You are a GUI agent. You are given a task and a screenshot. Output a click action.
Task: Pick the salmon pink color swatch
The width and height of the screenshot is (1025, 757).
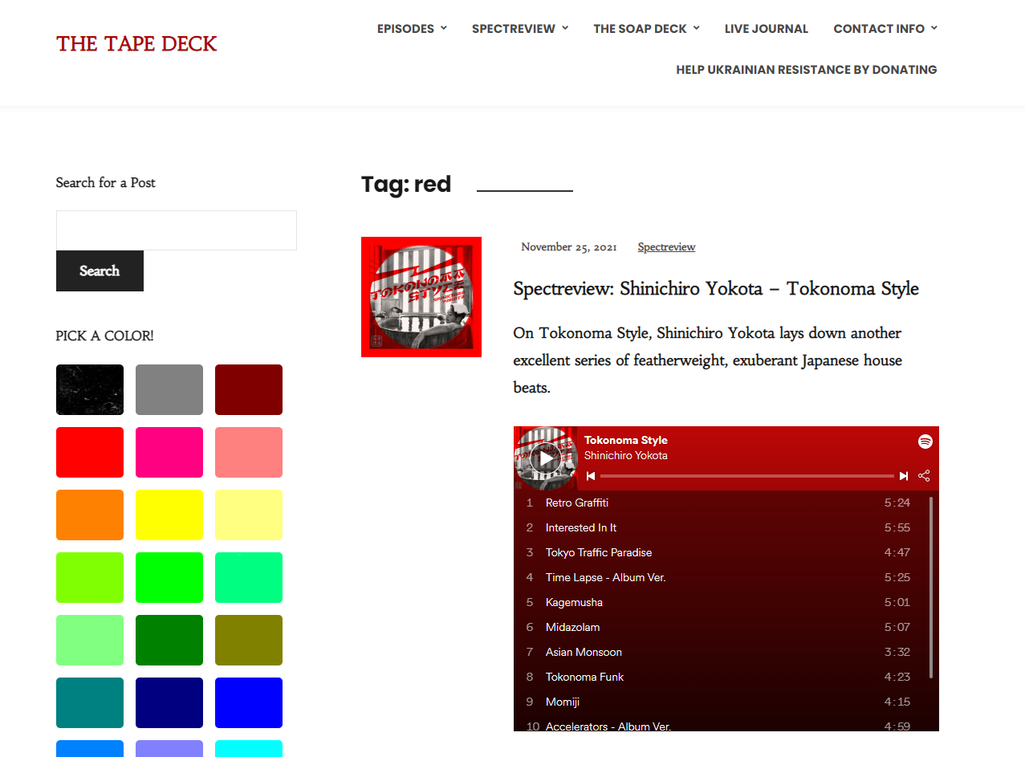249,453
